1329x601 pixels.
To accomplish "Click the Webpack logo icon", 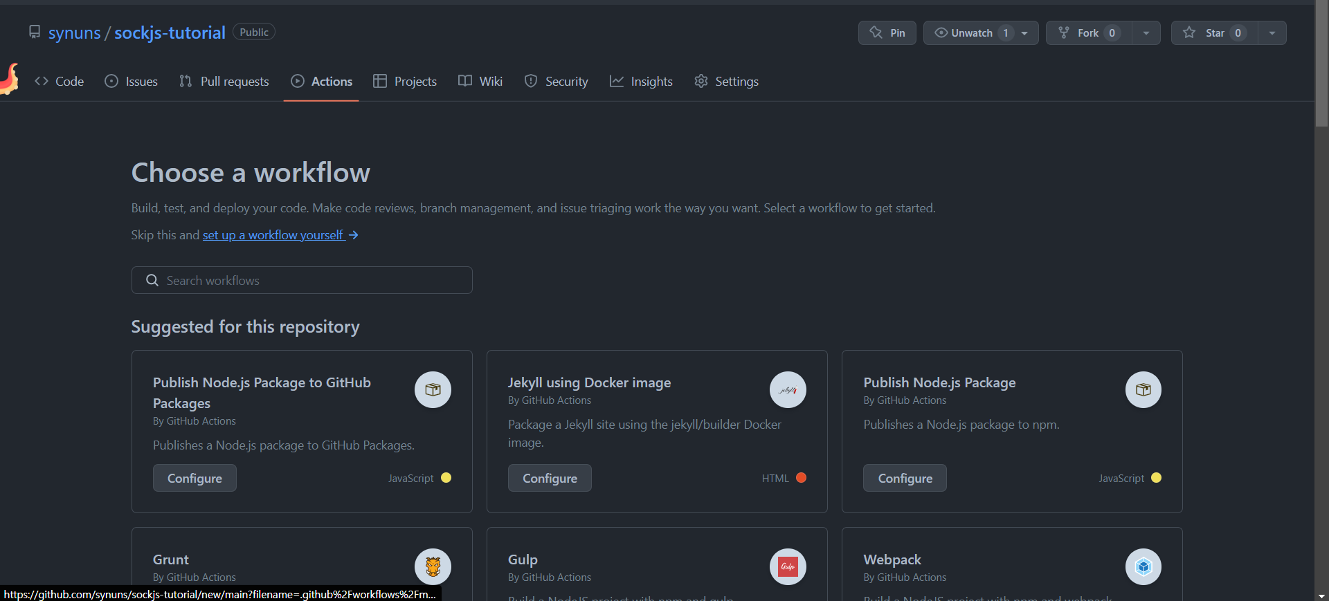I will [1143, 566].
